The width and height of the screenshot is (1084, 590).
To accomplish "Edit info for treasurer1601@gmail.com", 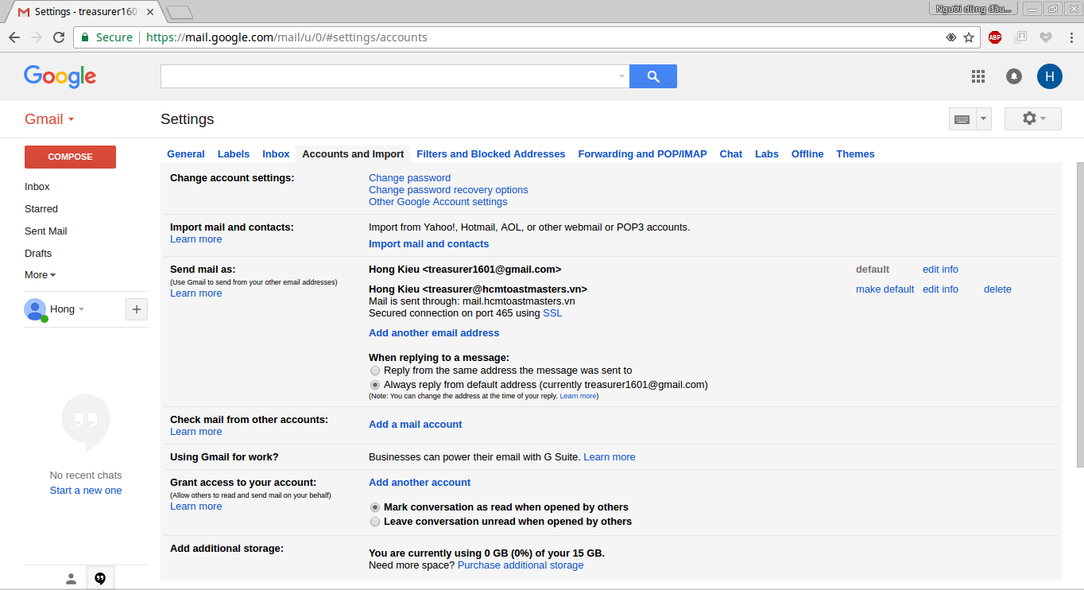I will click(940, 270).
